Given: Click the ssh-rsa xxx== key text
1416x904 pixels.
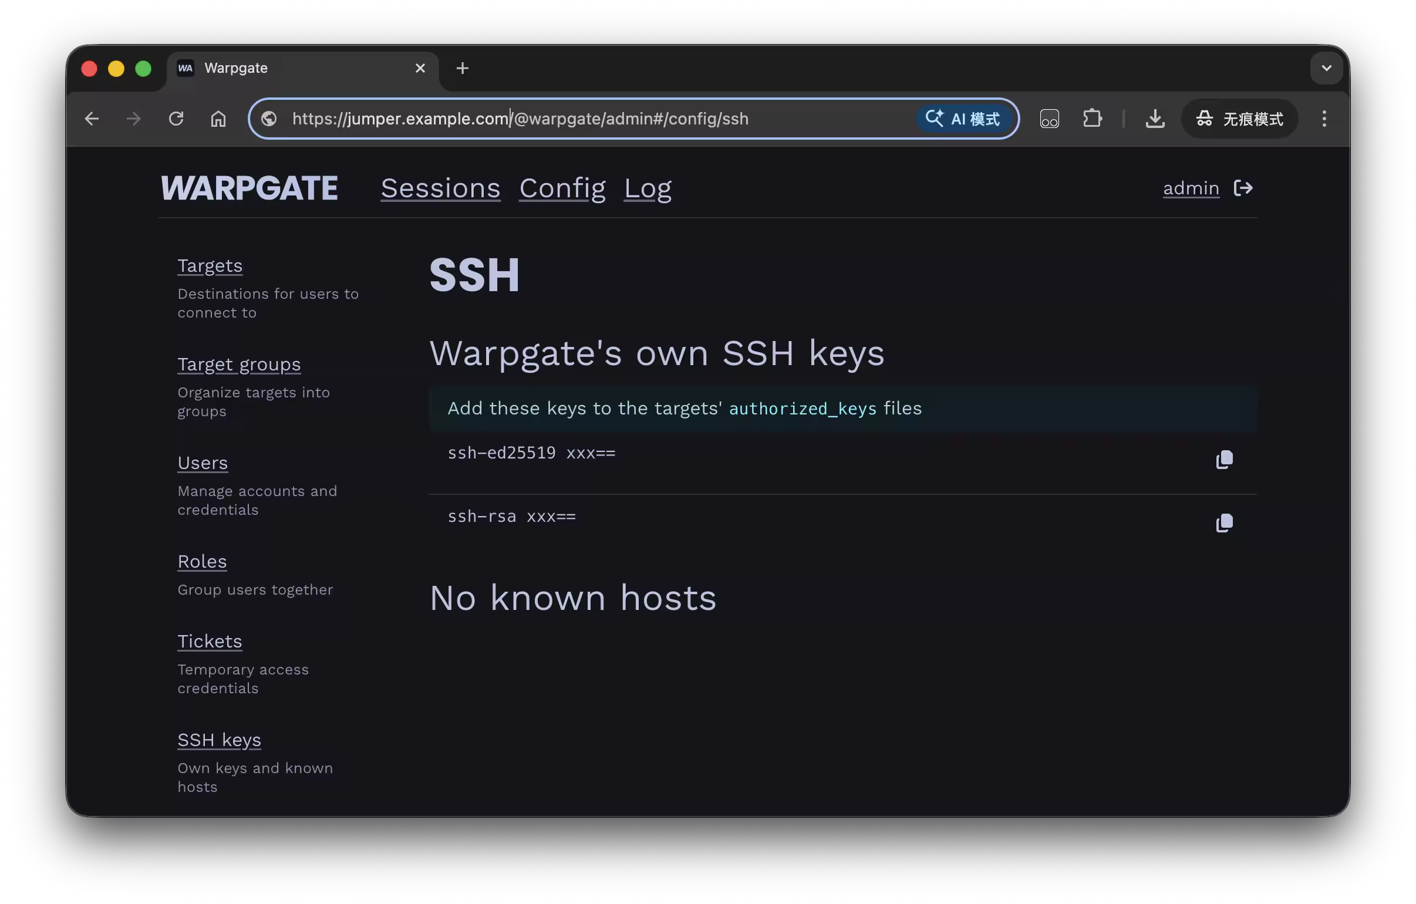Looking at the screenshot, I should (511, 517).
